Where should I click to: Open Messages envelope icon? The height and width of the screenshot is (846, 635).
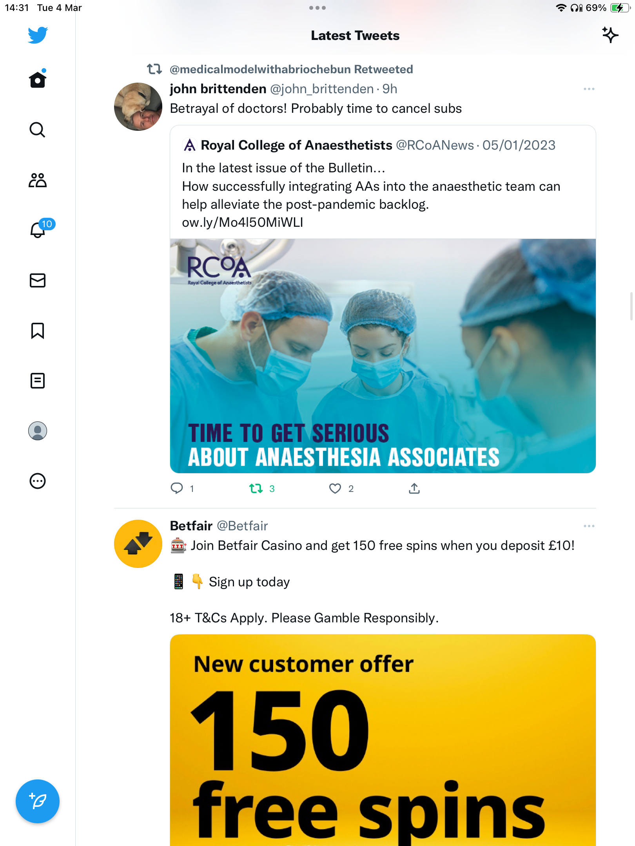coord(38,280)
